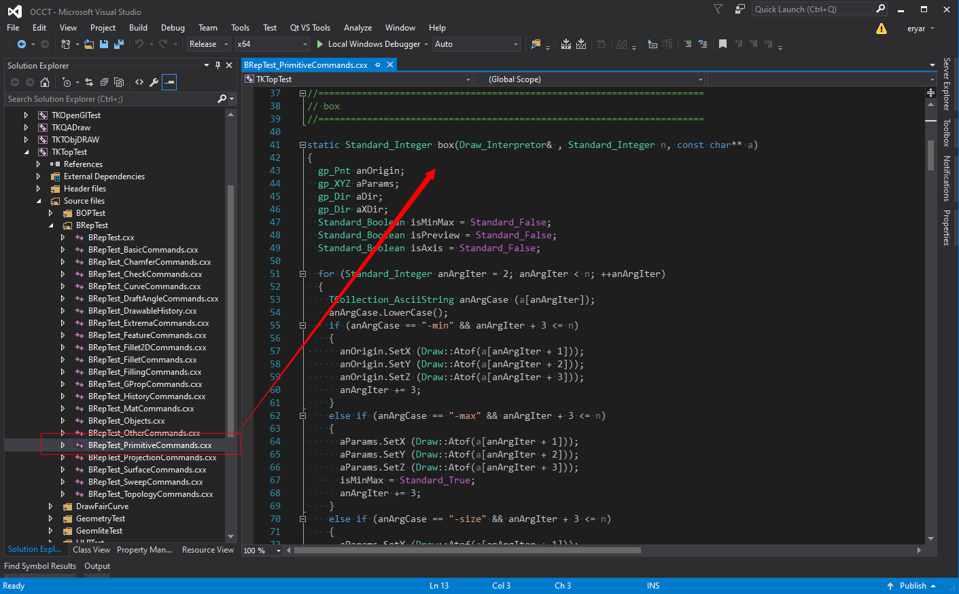Select BRepTest_PrimitiveCommands.cxx in the tree
Image resolution: width=959 pixels, height=594 pixels.
(x=150, y=445)
